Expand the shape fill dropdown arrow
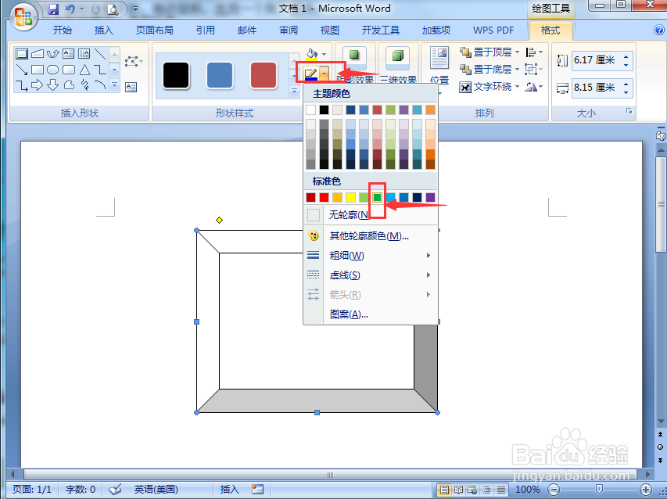Screen dimensions: 667x499 [325, 54]
